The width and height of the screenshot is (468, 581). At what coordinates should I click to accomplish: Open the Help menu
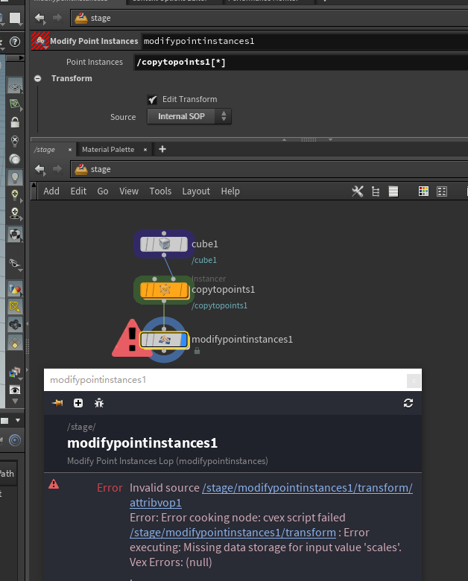coord(230,191)
